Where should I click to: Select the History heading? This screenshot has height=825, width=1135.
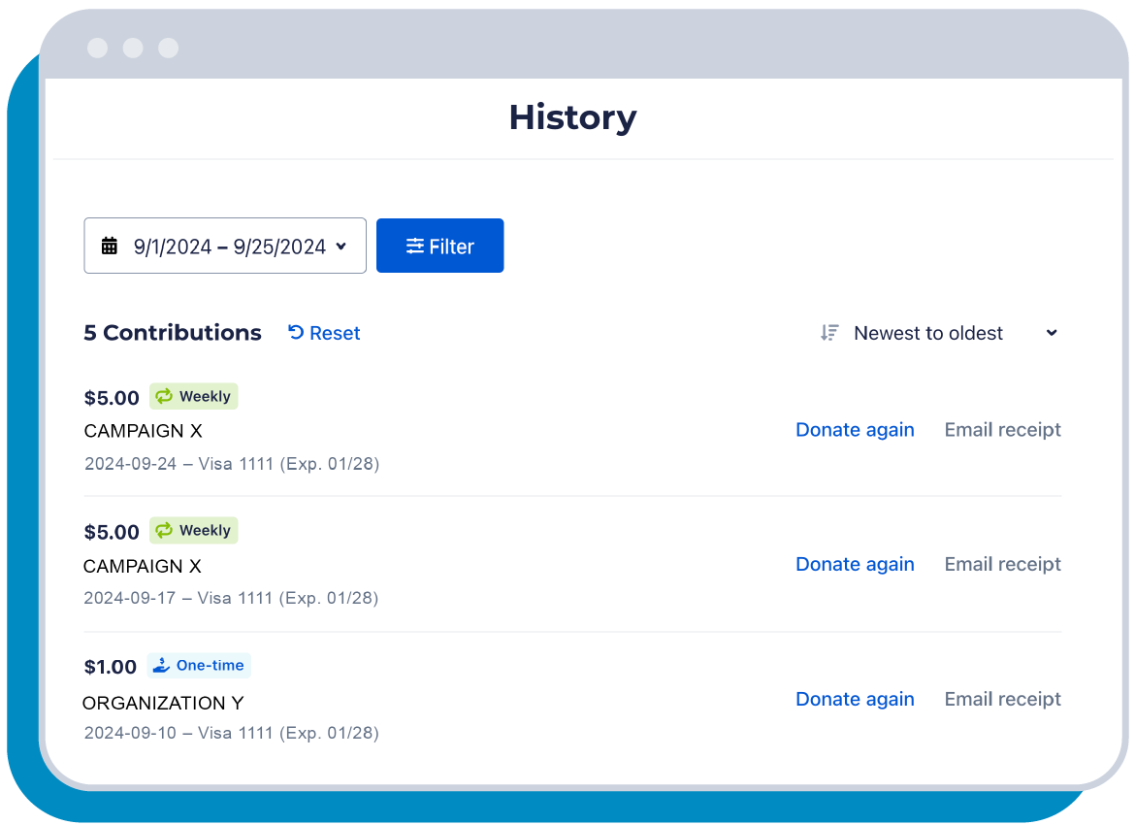pos(572,117)
